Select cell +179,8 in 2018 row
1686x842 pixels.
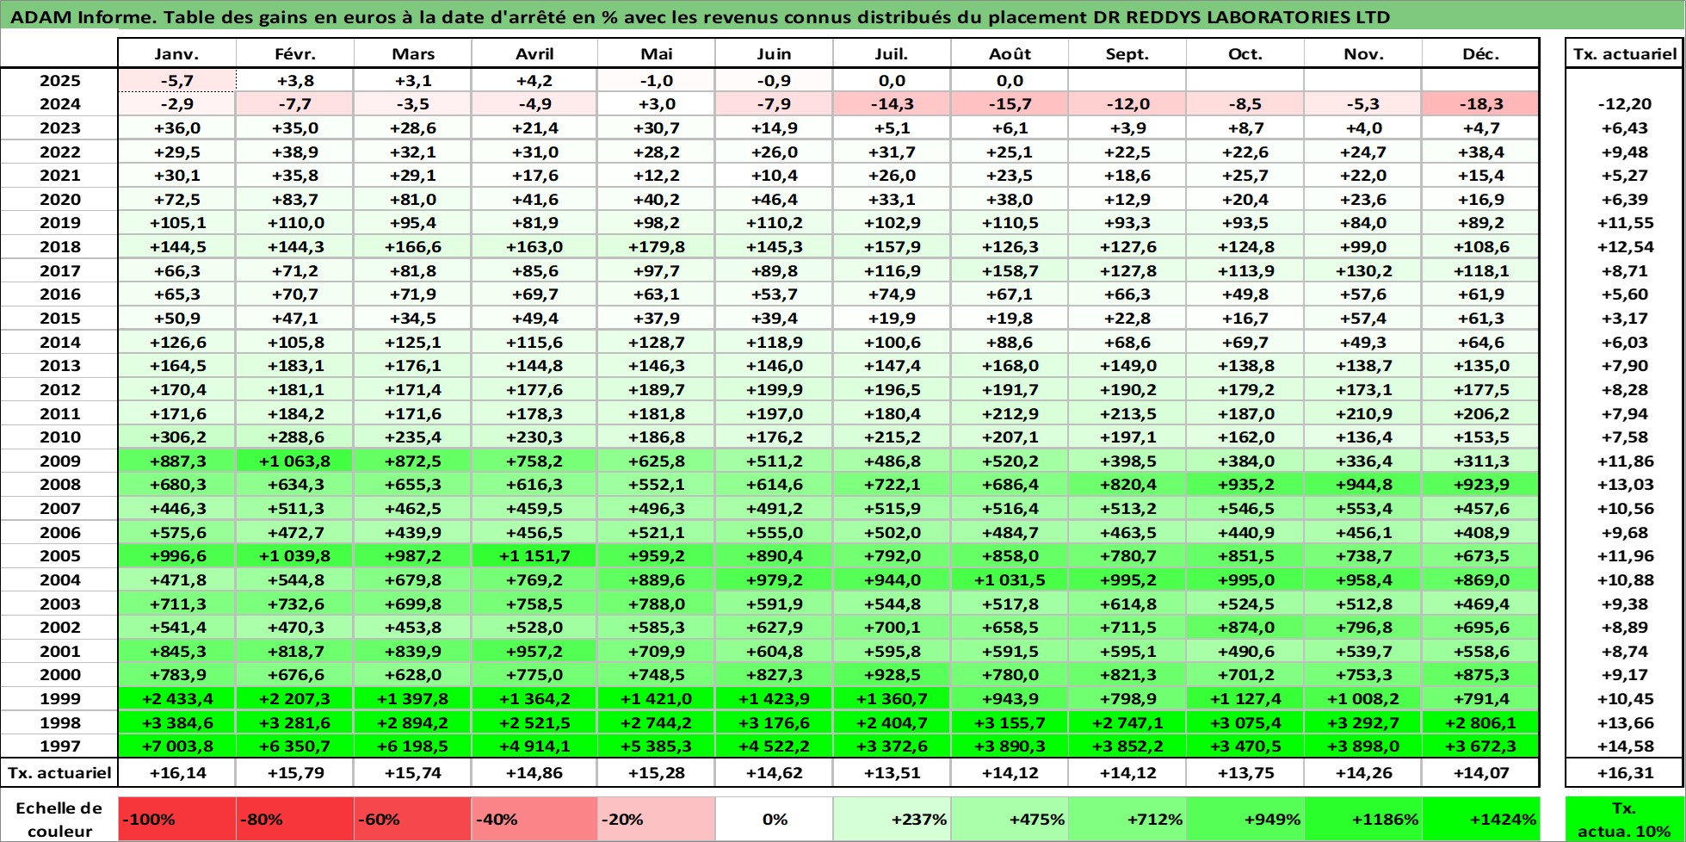click(657, 246)
